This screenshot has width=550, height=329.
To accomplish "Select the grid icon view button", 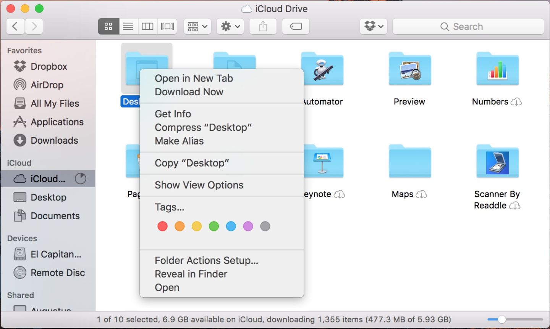I will click(108, 26).
